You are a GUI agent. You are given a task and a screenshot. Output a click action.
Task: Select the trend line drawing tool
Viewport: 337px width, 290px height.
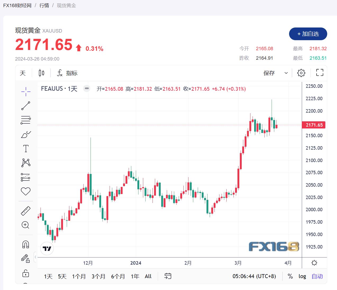pos(25,105)
